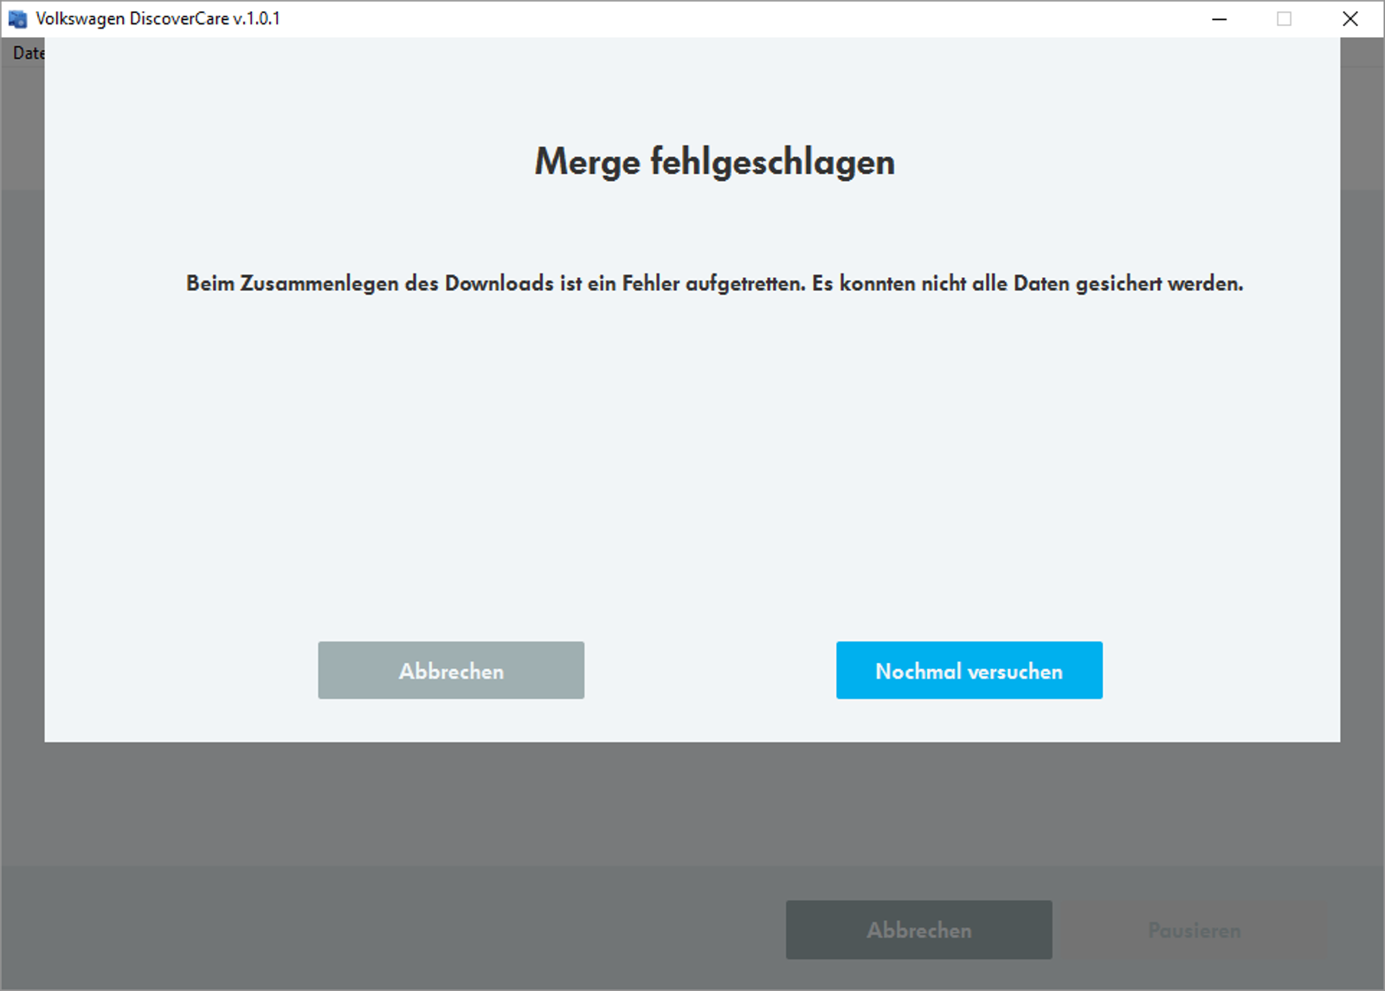
Task: Click the word 'Fehler' in the error message
Action: coord(650,284)
